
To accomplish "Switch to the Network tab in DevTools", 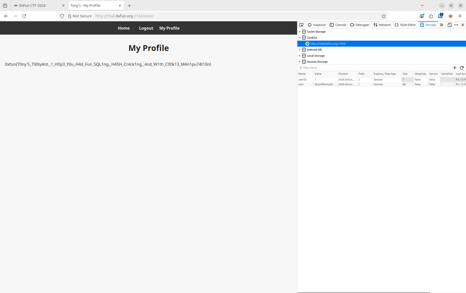I will click(382, 25).
